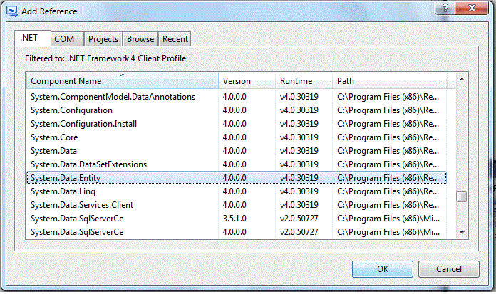
Task: Click the Help question mark button
Action: coord(445,8)
